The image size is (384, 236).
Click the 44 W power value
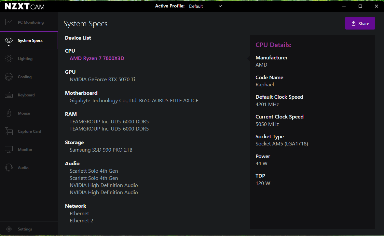click(x=261, y=164)
